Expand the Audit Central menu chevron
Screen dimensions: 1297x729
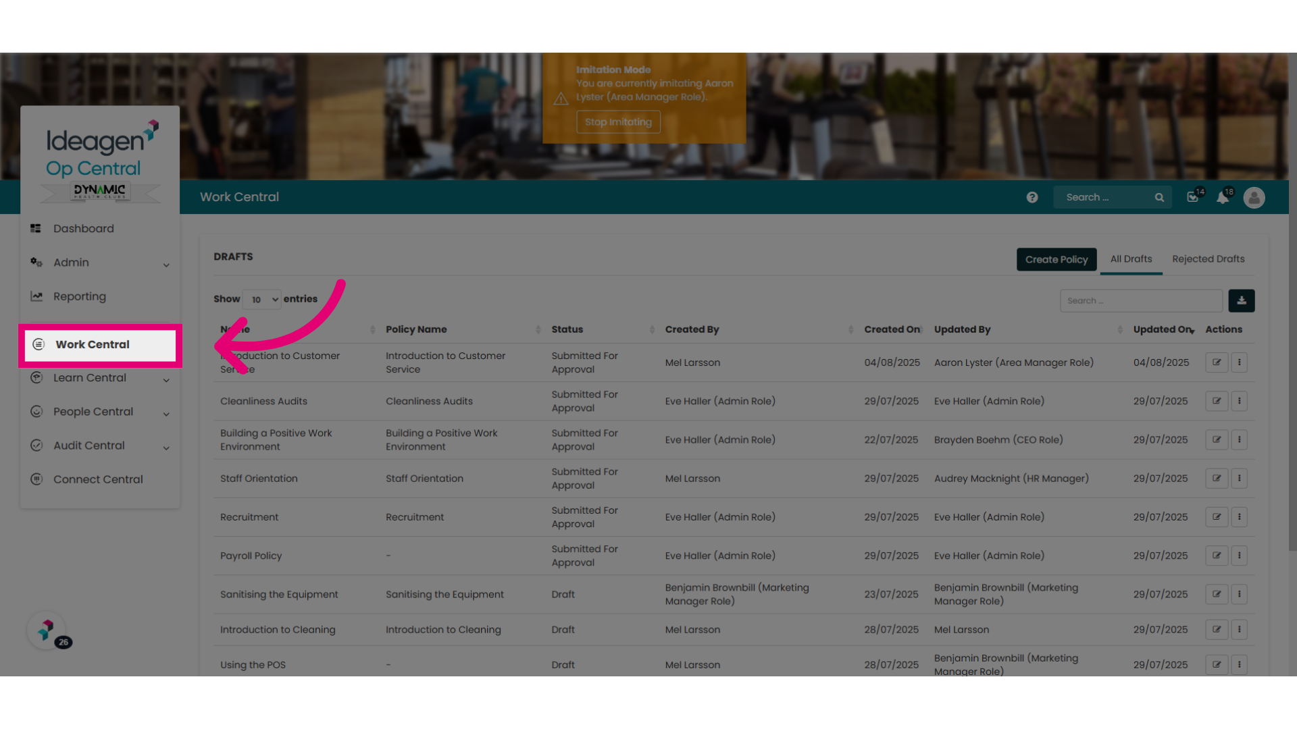166,448
